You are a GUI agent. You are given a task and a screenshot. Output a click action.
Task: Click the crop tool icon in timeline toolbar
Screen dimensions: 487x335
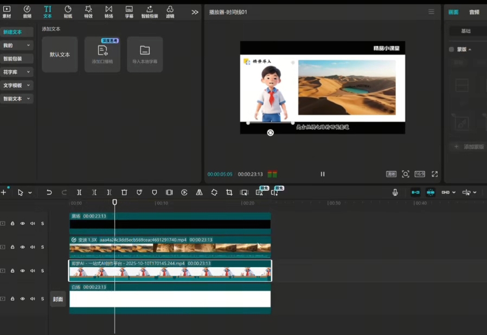(229, 192)
